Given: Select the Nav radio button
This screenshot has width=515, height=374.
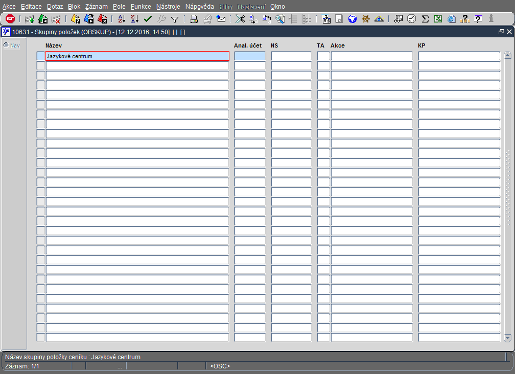Looking at the screenshot, I should click(6, 45).
